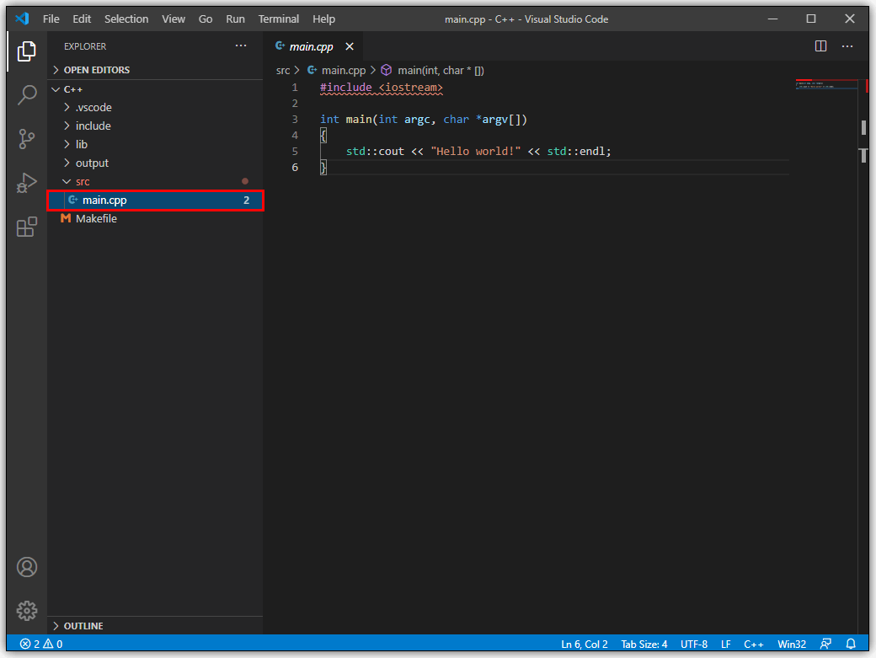Minimize the Visual Studio Code window
The height and width of the screenshot is (658, 876).
pos(772,19)
